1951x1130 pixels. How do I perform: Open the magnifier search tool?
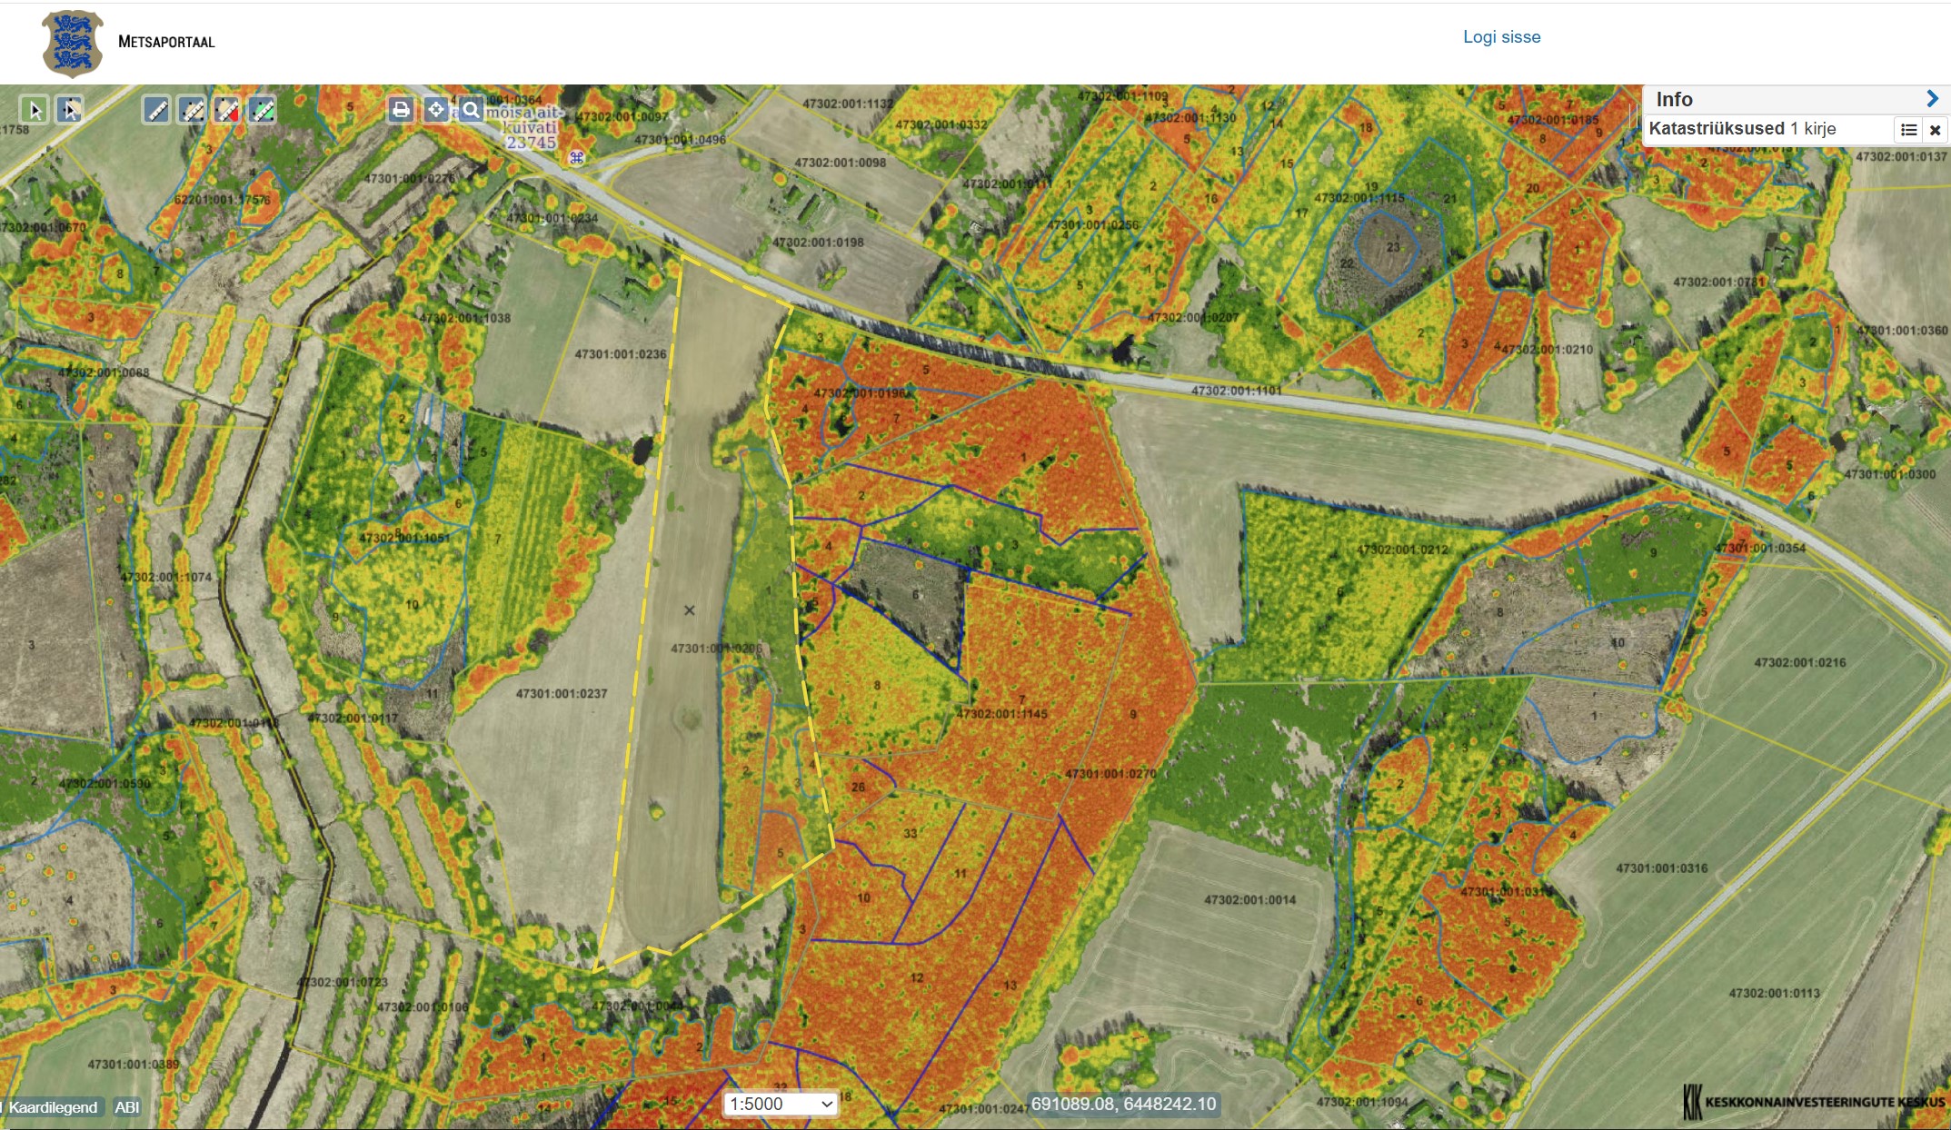click(x=471, y=110)
